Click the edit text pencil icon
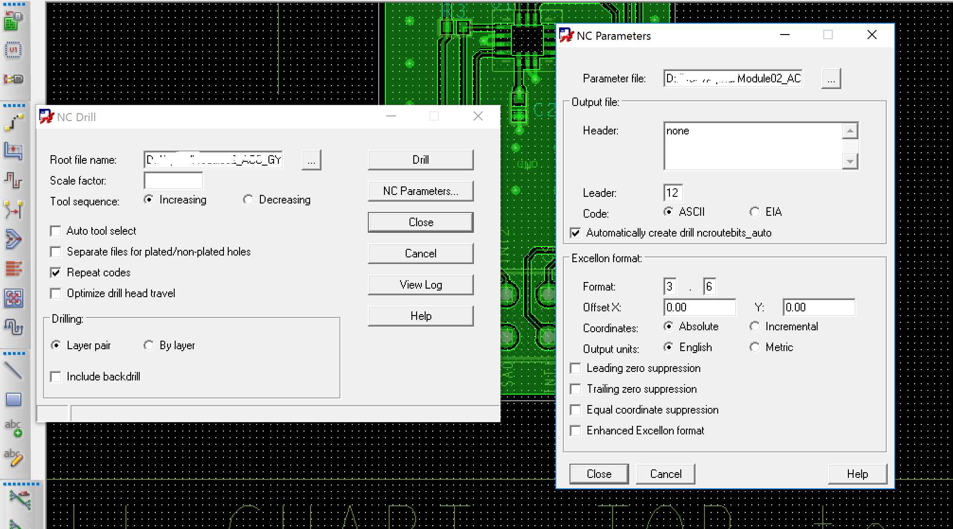The height and width of the screenshot is (529, 953). pos(13,458)
